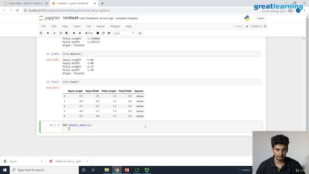Screen dimensions: 309x174
Task: Open the Insert menu
Action: 77,26
